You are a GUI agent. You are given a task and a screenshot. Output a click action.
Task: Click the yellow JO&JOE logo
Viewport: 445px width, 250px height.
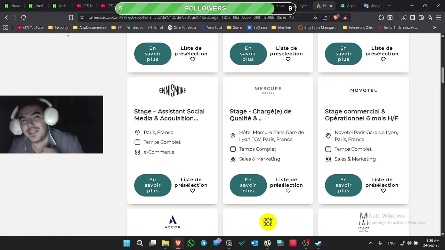click(268, 222)
